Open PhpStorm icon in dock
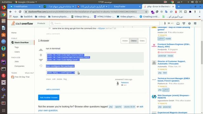Screen dimensions: 203x114 tap(3, 62)
